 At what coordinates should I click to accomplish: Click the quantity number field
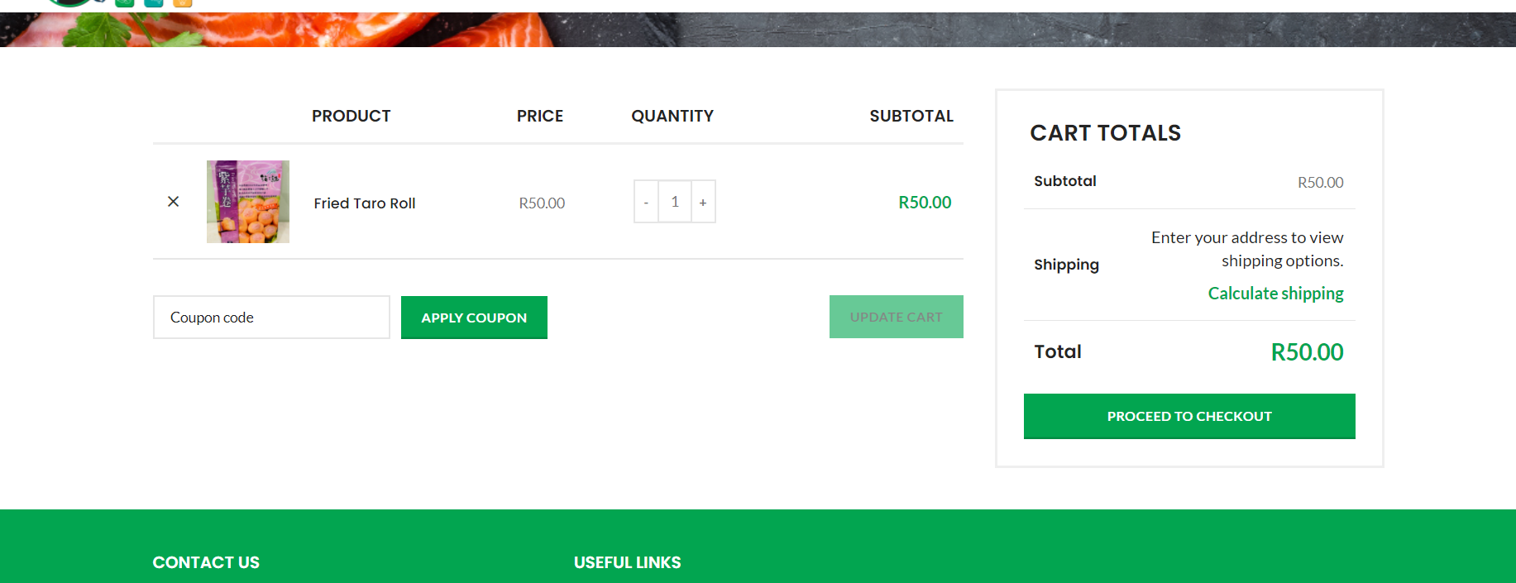(675, 202)
